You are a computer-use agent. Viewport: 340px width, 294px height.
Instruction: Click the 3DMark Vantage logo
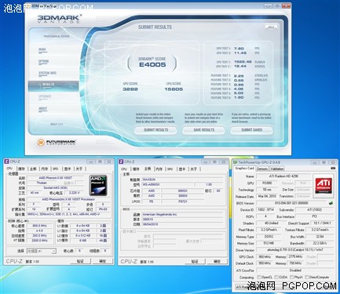click(60, 19)
